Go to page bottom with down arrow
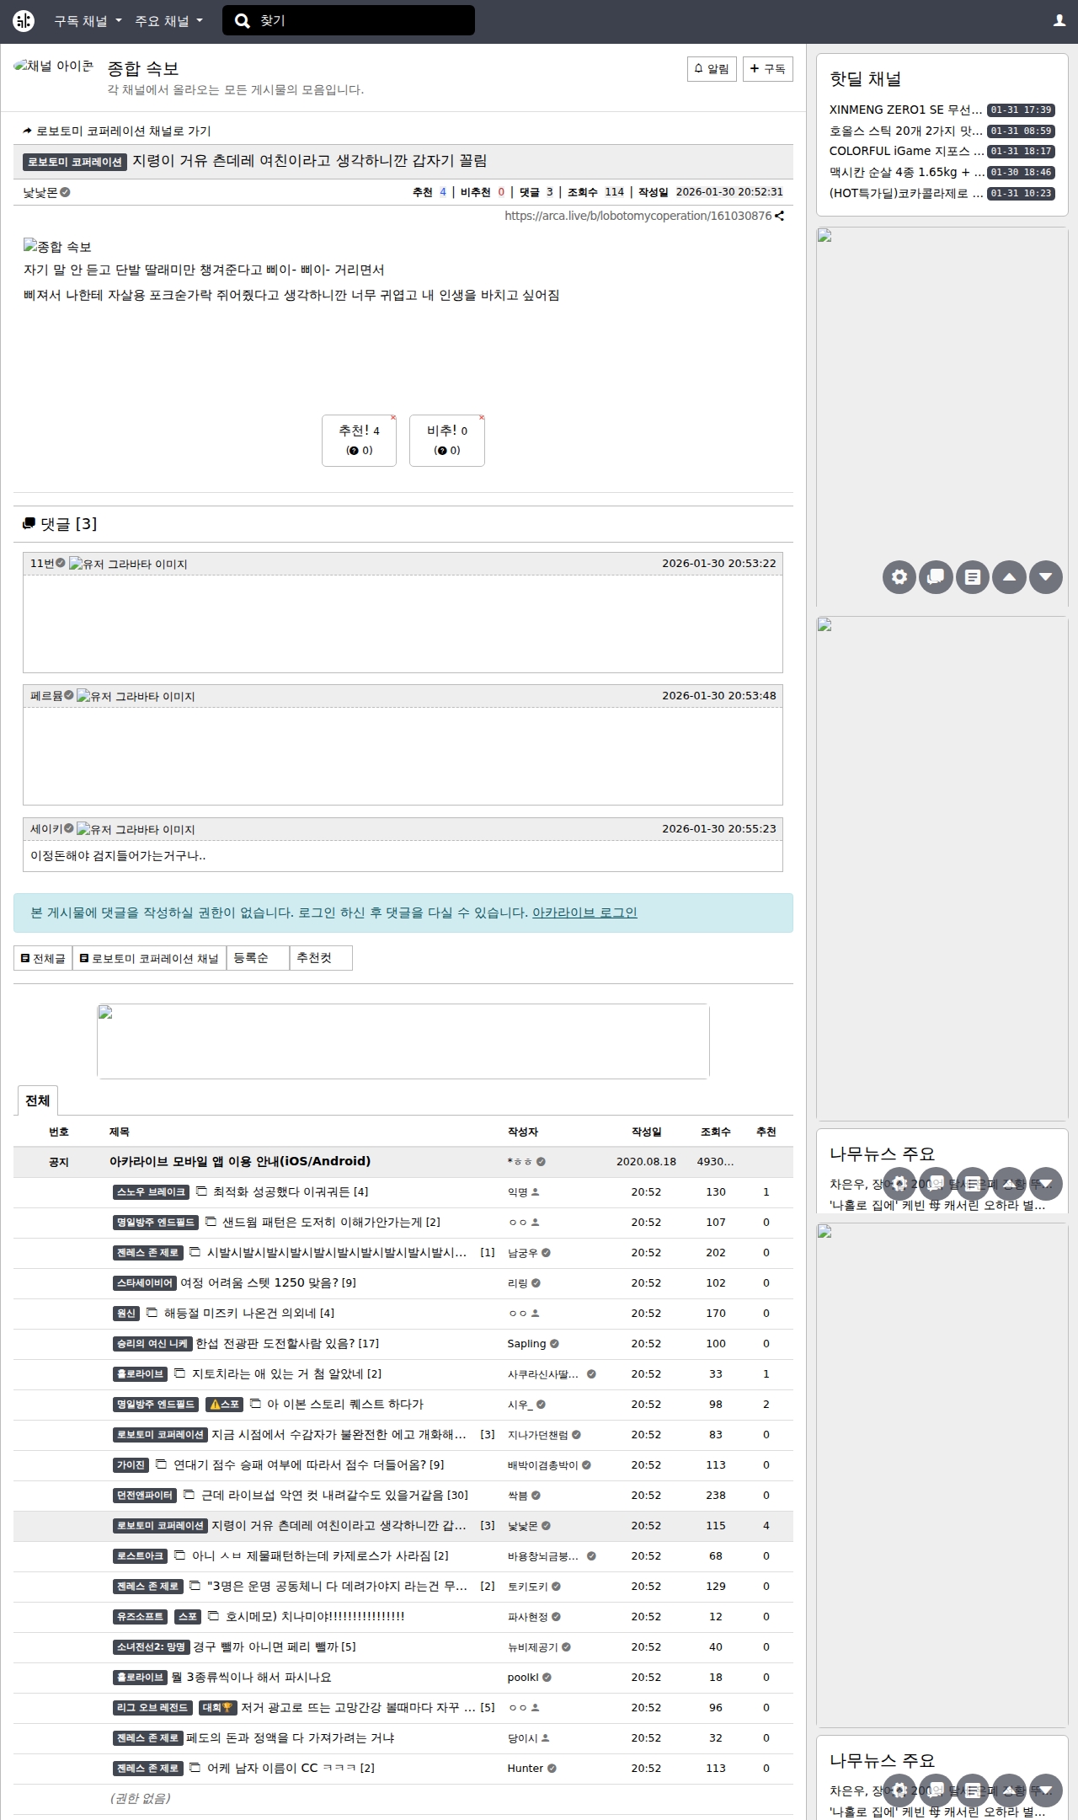The height and width of the screenshot is (1820, 1078). 1046,577
